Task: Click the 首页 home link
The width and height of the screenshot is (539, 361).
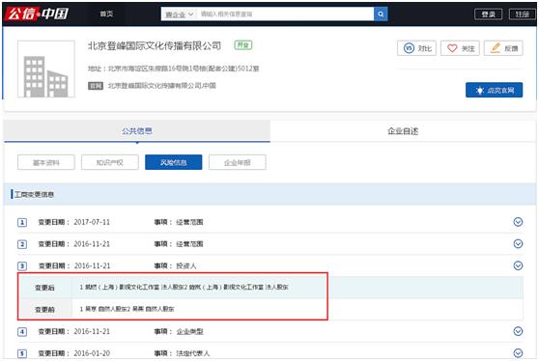Action: pos(106,14)
